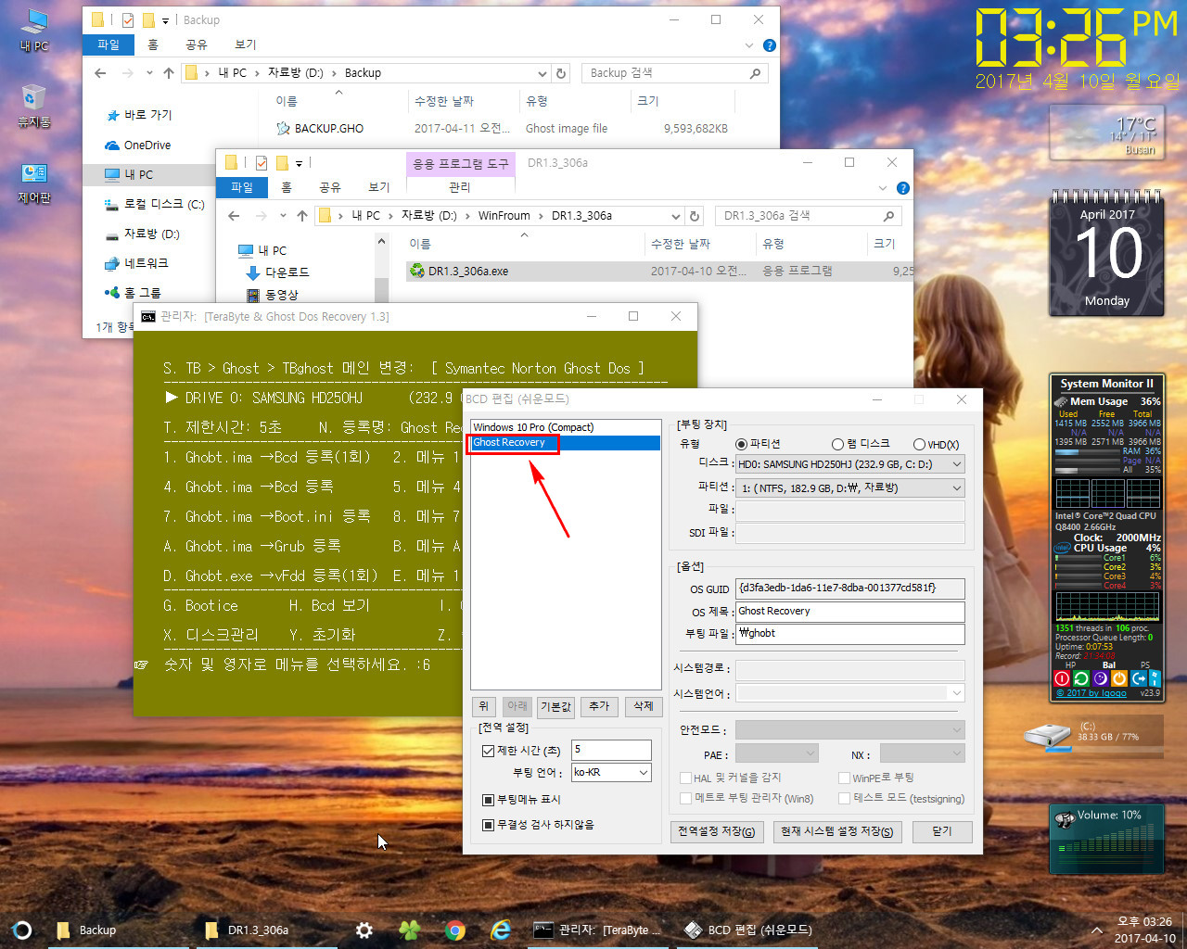Click the (C:) drive gadget icon
The height and width of the screenshot is (949, 1187).
pos(1048,735)
